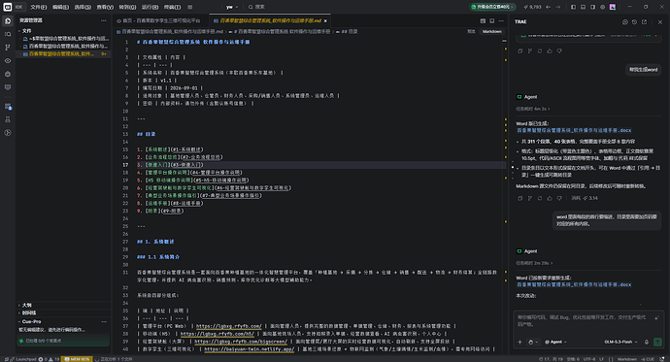Switch editor to preview mode
The height and width of the screenshot is (362, 670).
(471, 32)
